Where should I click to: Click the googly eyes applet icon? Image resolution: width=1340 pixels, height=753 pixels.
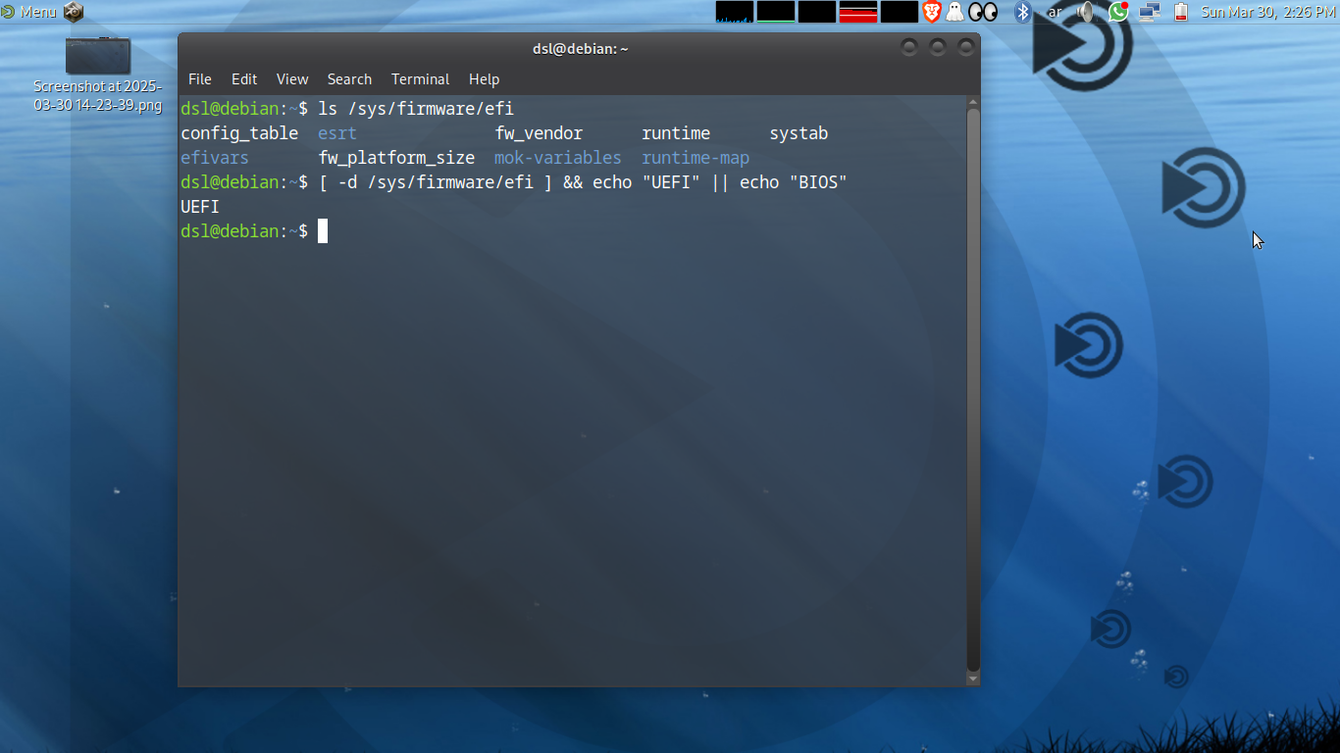point(982,12)
